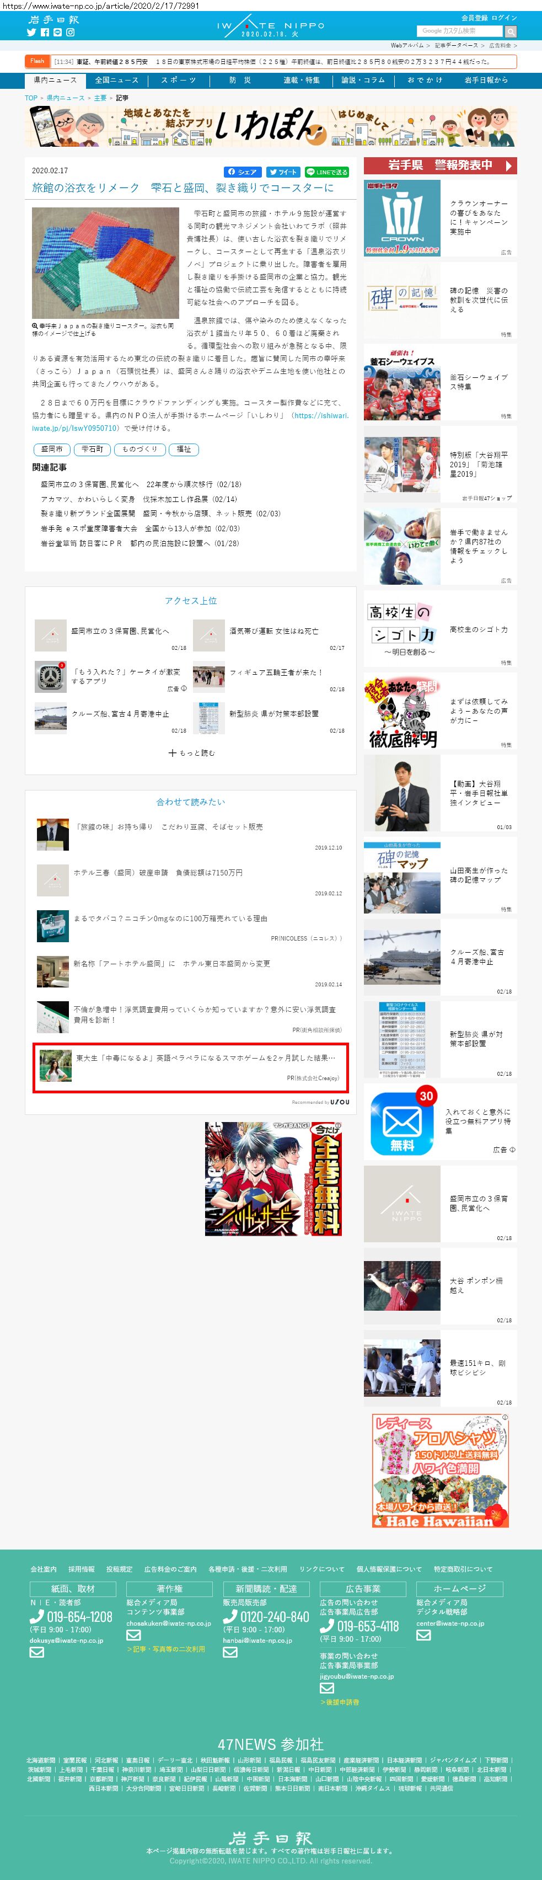Open the 記事データベース link

[x=457, y=46]
